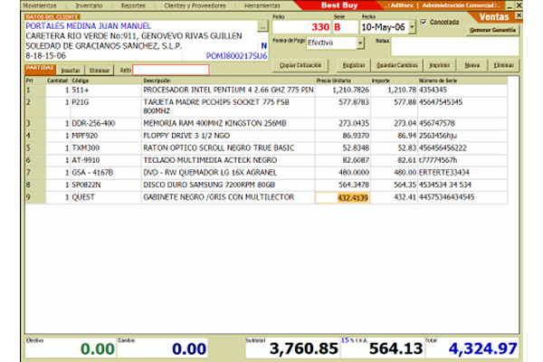Click the ellipsis button beside the client name
Viewport: 543px width, 362px height.
coord(262,26)
